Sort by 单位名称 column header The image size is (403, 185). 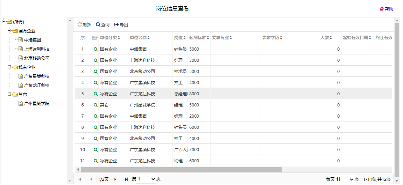(140, 38)
